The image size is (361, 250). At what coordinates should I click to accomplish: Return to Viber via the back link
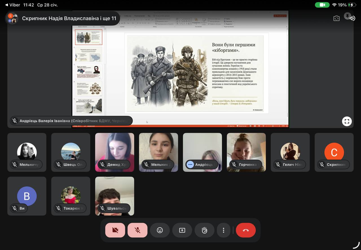coord(13,5)
